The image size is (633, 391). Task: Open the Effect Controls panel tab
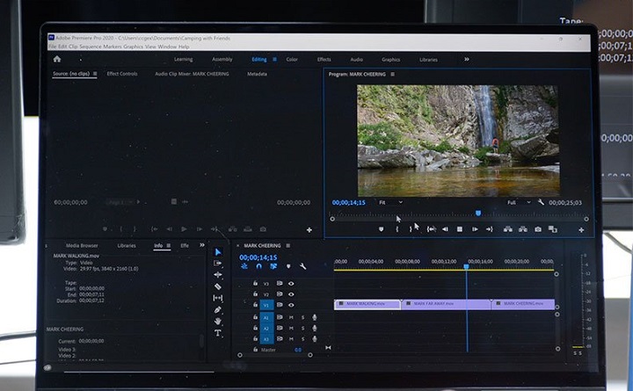[122, 74]
